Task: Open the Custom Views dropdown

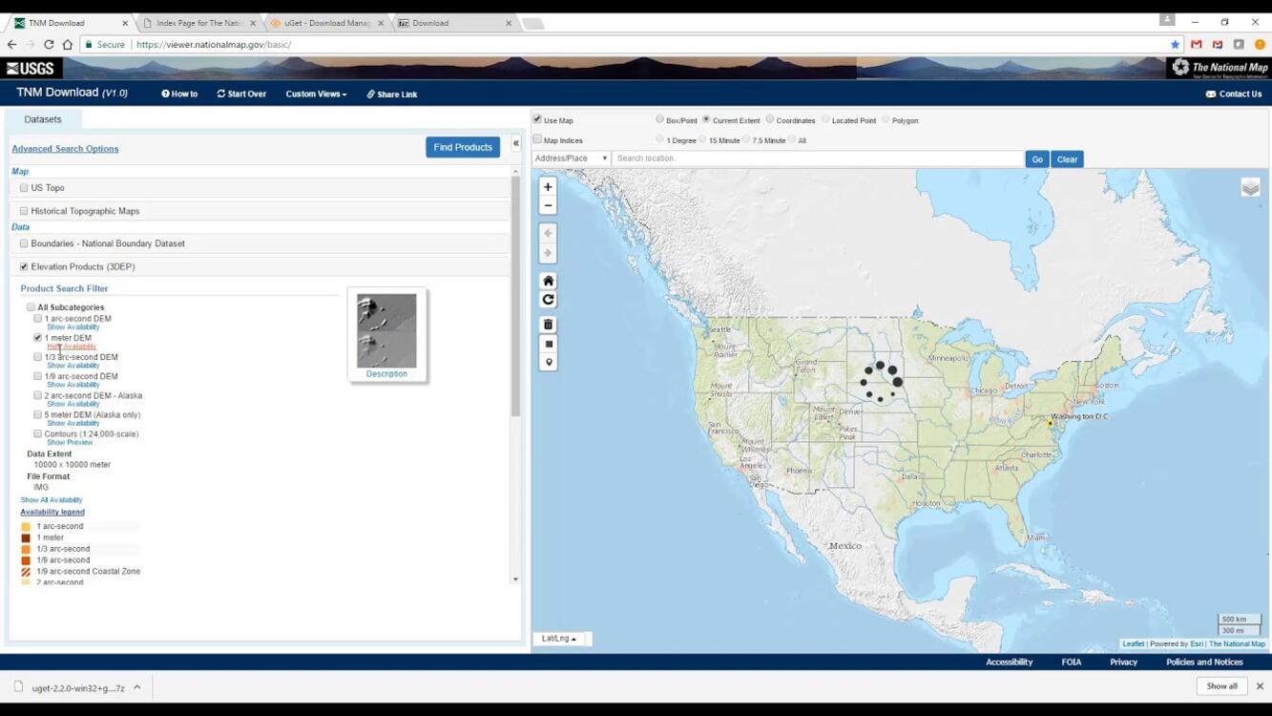Action: click(x=316, y=95)
